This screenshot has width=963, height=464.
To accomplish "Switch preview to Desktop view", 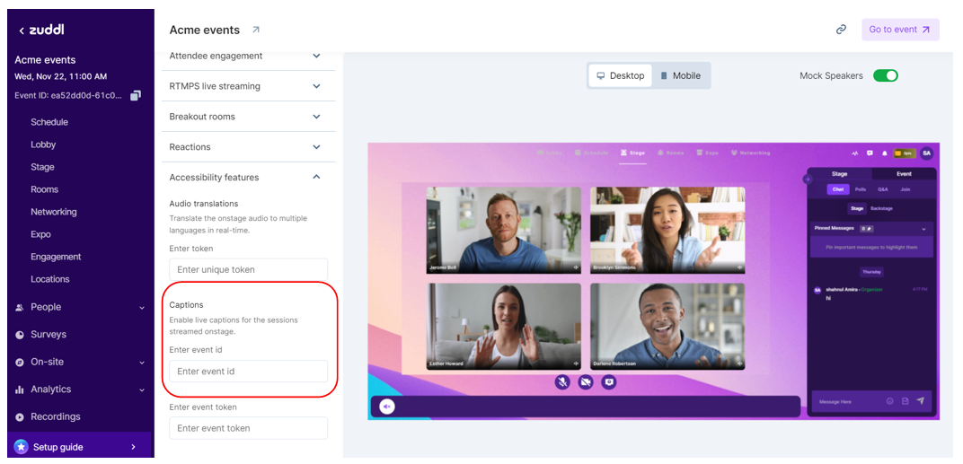I will click(621, 76).
